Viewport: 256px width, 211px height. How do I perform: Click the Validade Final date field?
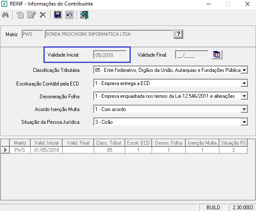pyautogui.click(x=192, y=54)
